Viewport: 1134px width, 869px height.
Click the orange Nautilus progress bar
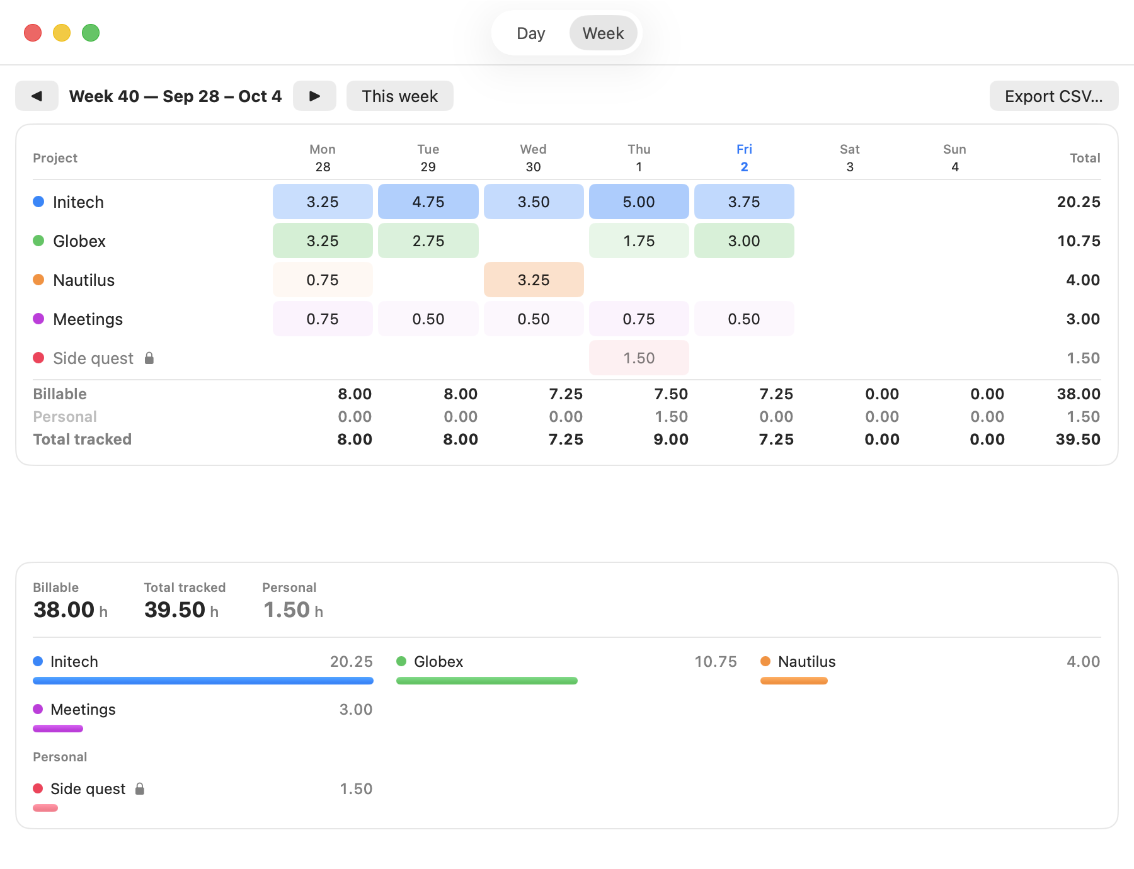tap(794, 681)
